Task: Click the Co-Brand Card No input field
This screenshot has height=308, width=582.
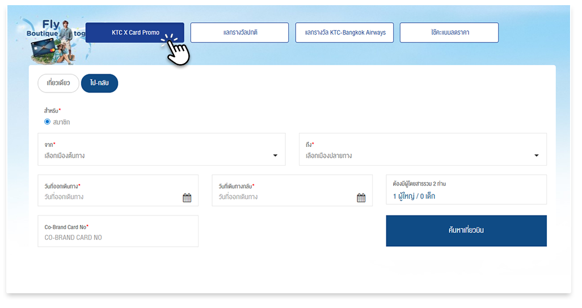Action: pyautogui.click(x=118, y=231)
